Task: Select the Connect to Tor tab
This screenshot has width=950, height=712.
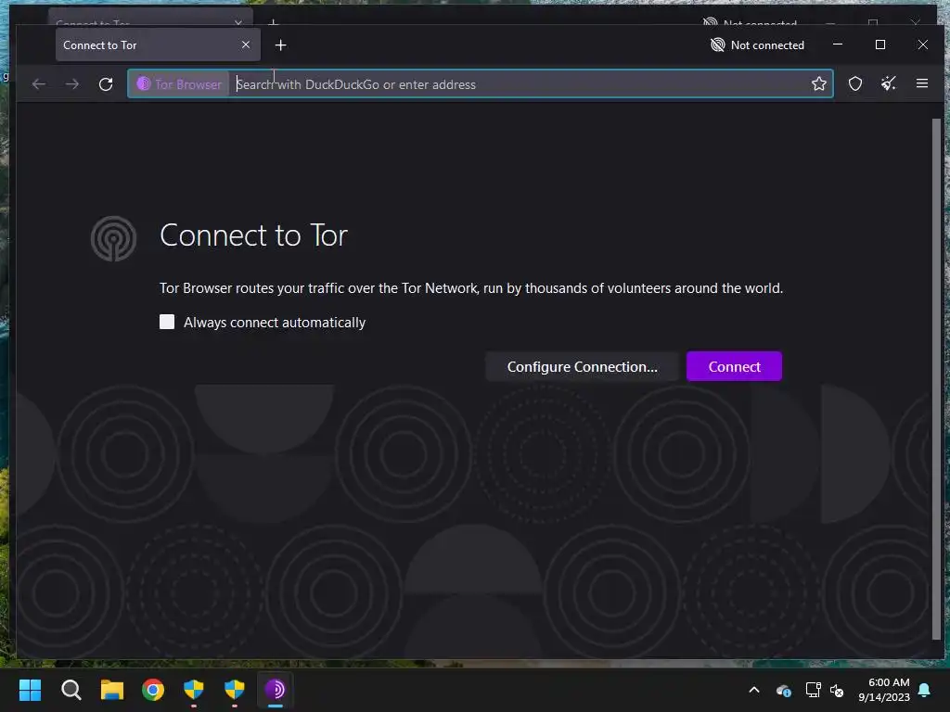Action: point(158,45)
